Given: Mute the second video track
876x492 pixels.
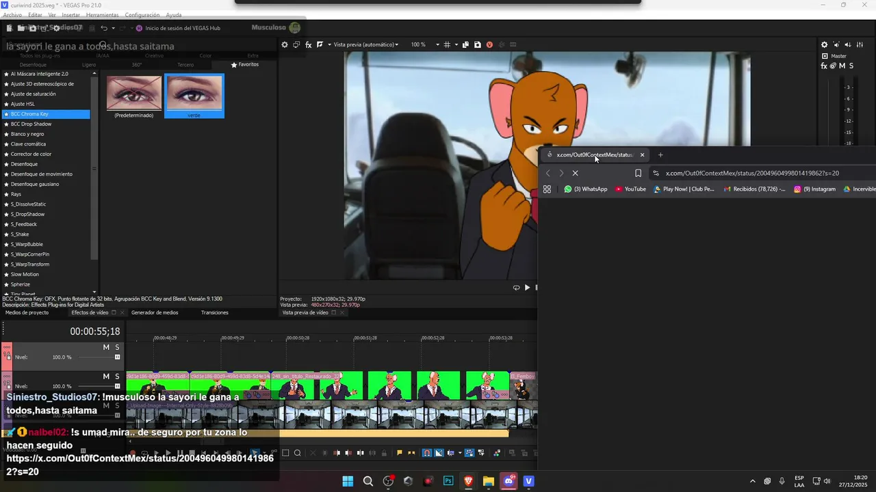Looking at the screenshot, I should 106,377.
